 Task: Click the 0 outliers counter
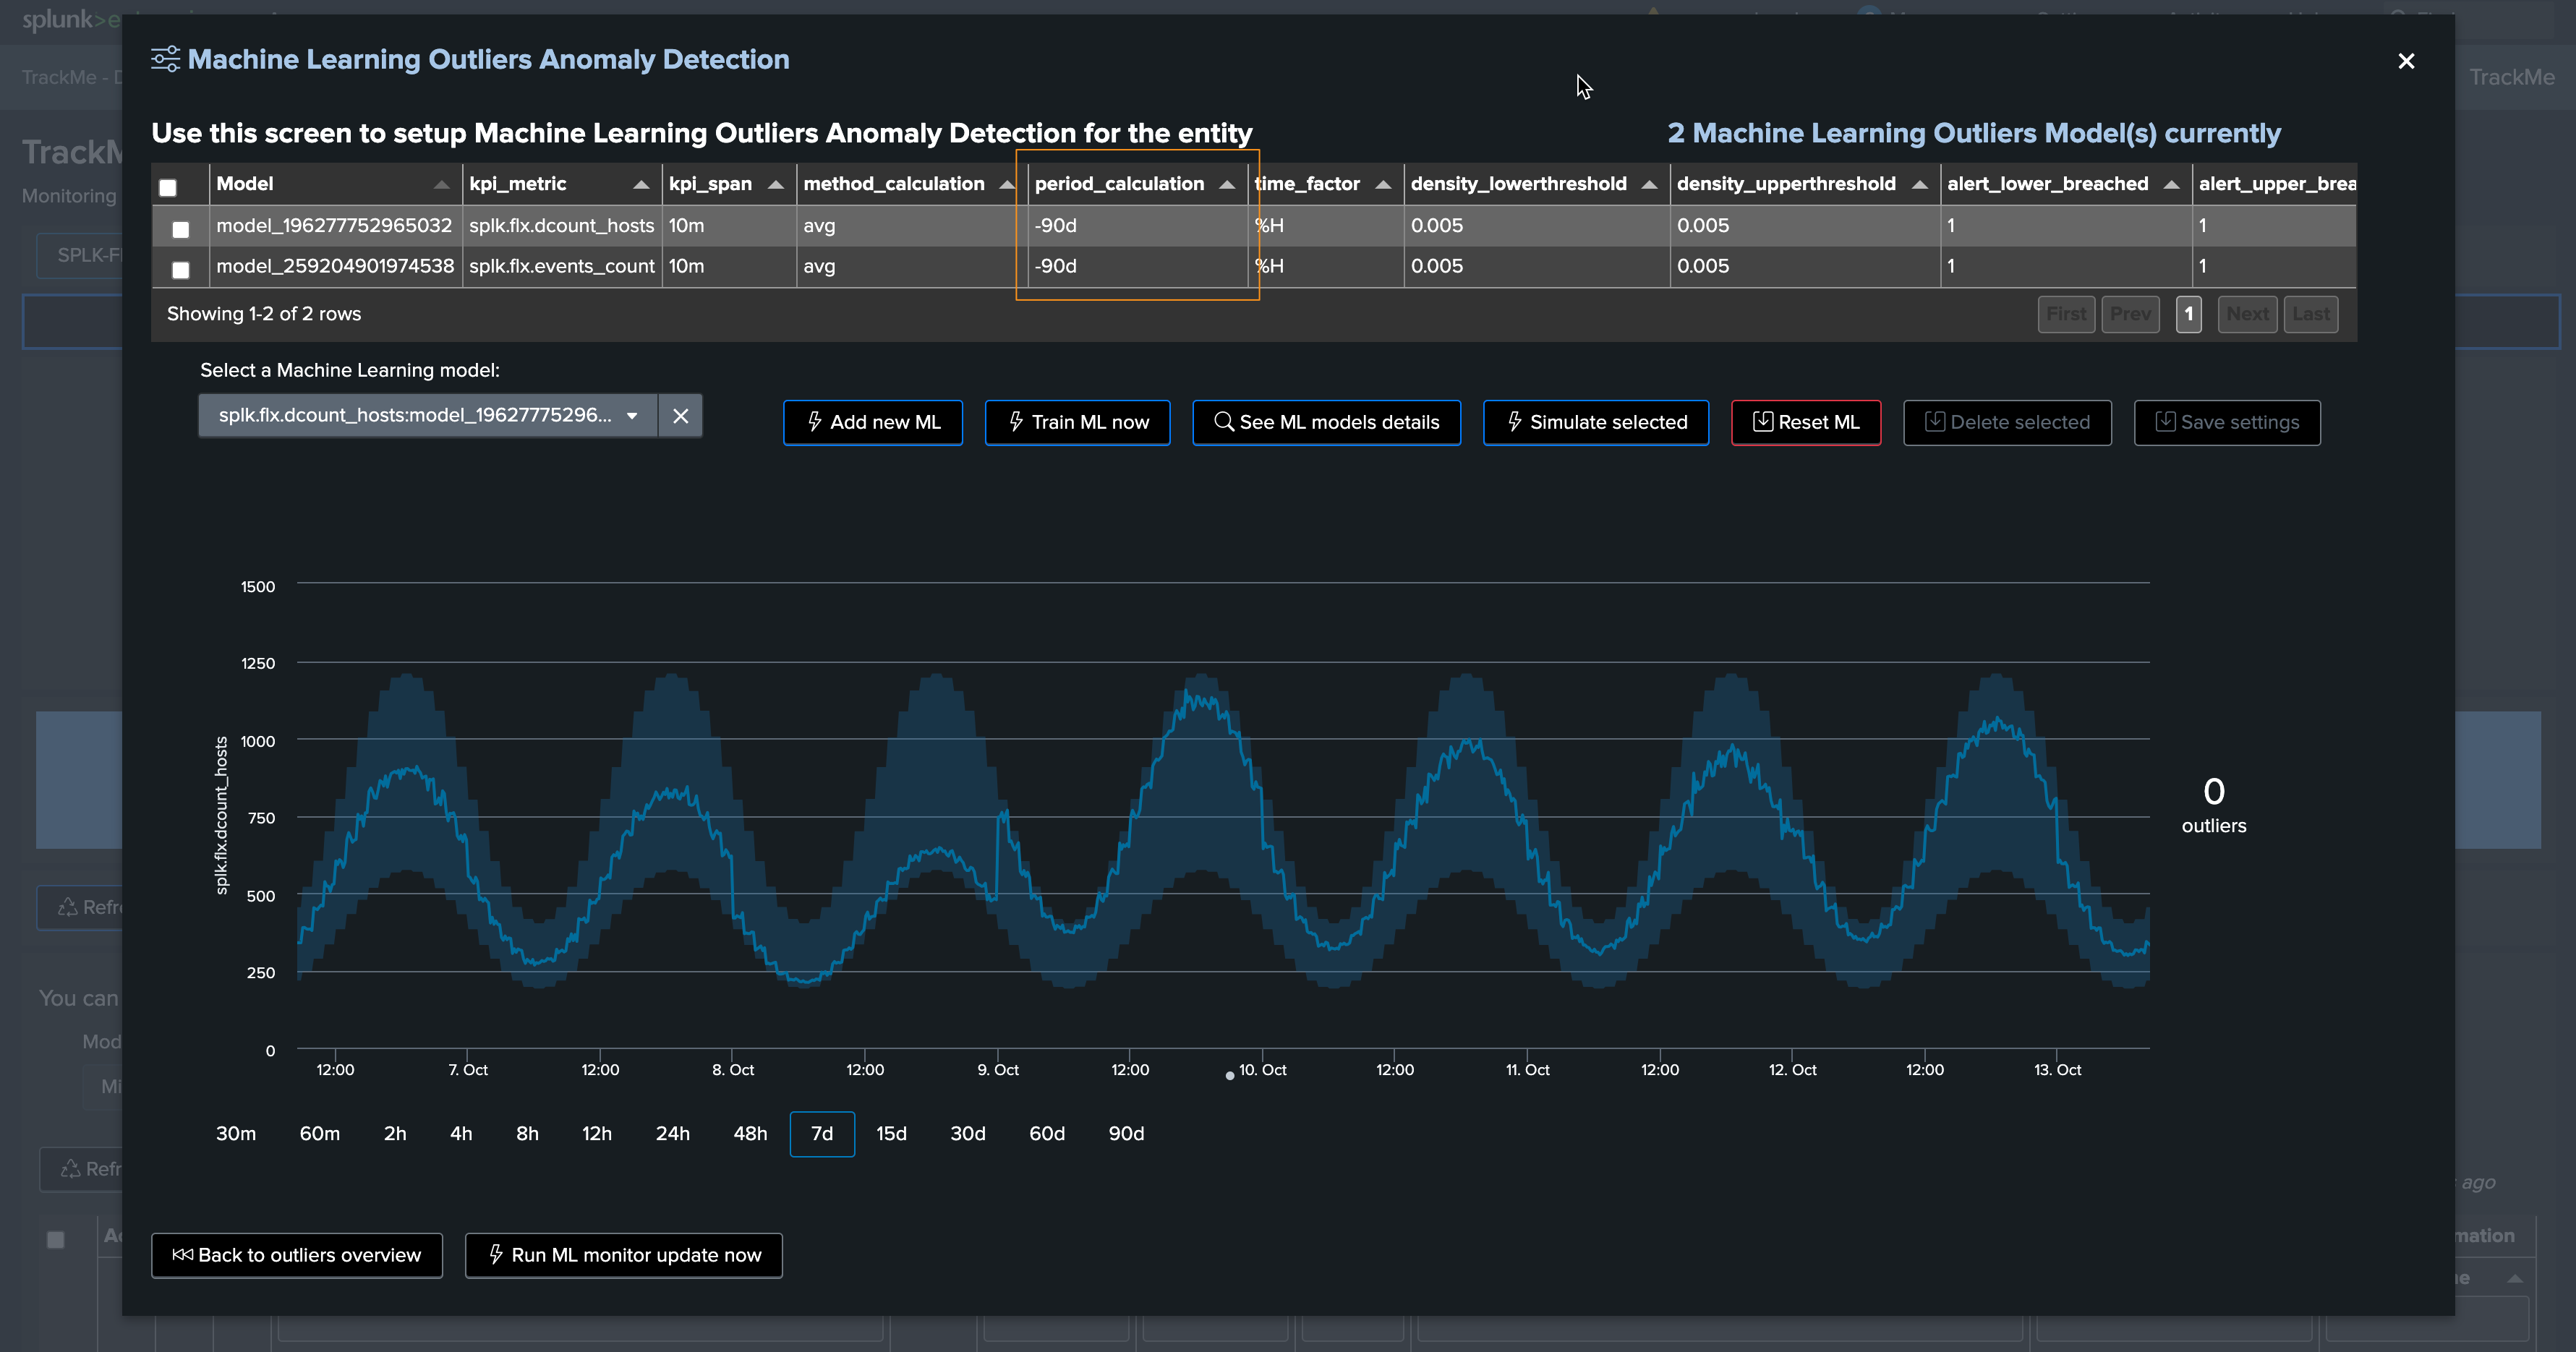point(2214,804)
